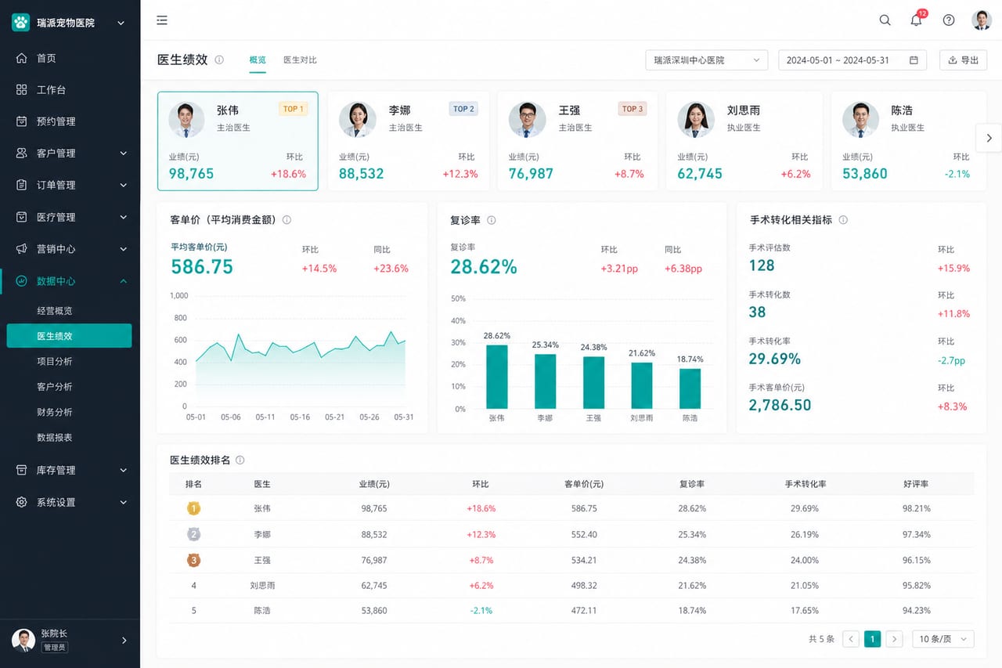Click the date range input field

852,60
